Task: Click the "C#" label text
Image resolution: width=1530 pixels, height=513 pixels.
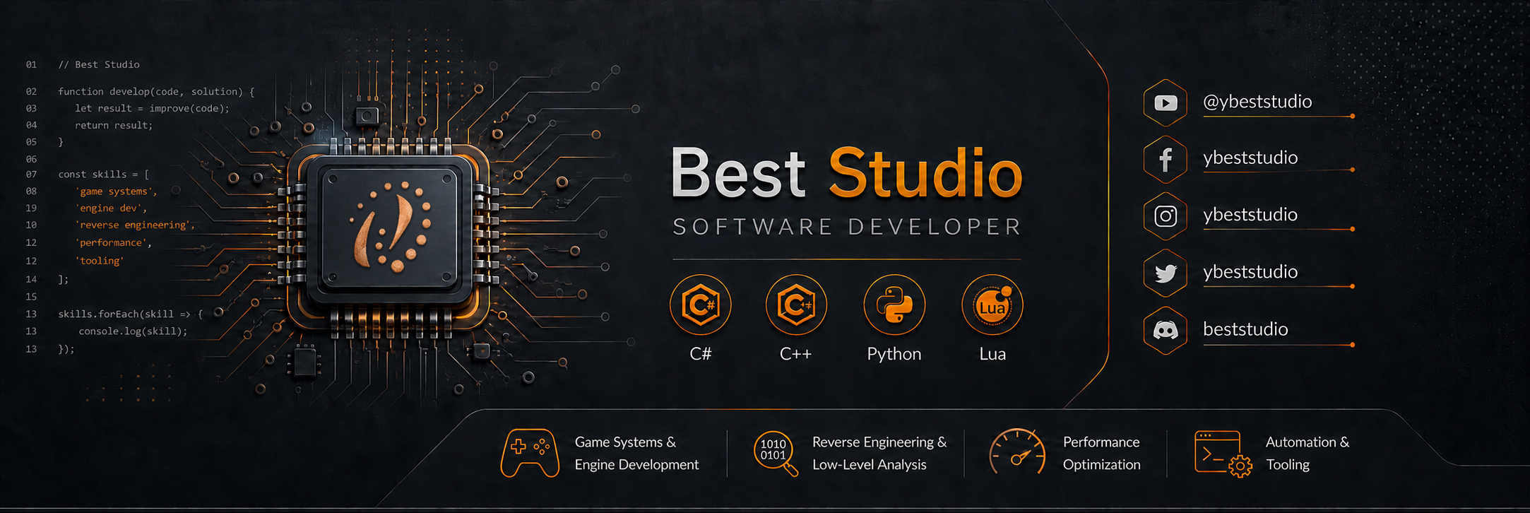Action: pyautogui.click(x=701, y=354)
